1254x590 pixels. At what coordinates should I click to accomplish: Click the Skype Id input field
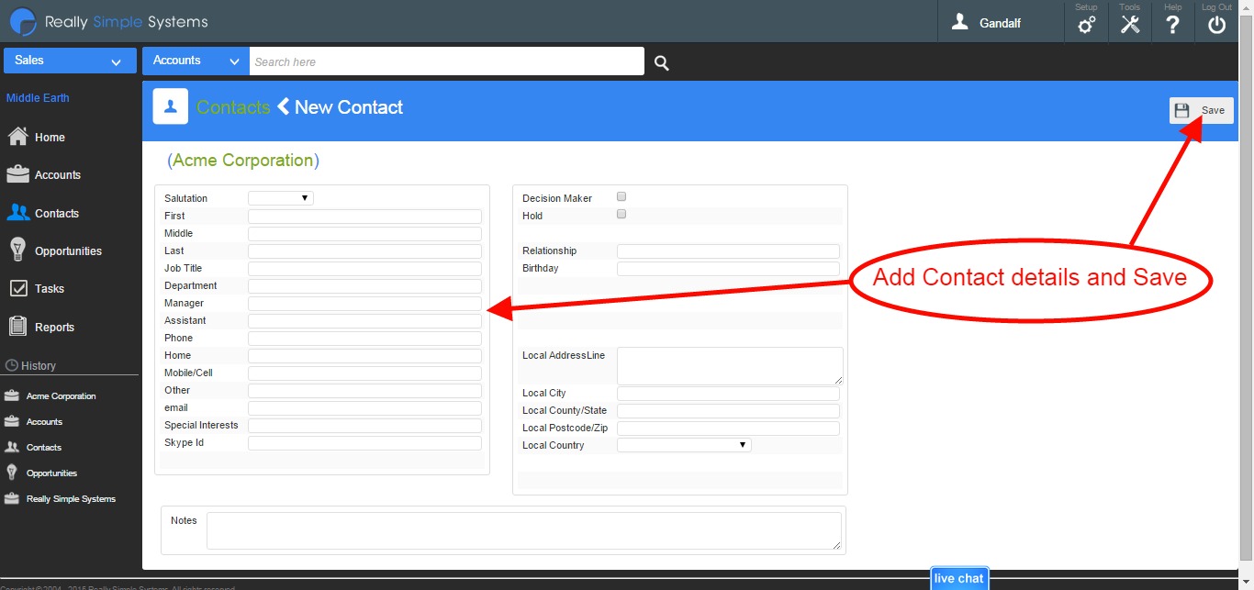point(364,443)
